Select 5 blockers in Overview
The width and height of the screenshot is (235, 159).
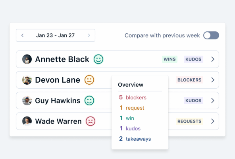[133, 97]
